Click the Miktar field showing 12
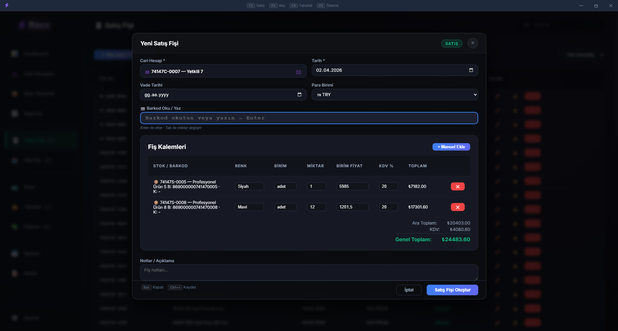This screenshot has height=331, width=618. (x=316, y=207)
